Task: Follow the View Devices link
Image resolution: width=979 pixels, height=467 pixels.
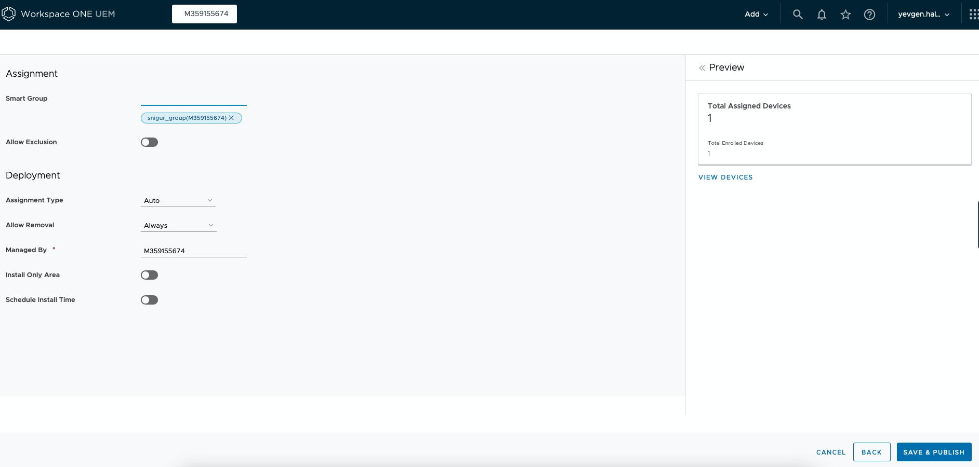Action: click(725, 177)
